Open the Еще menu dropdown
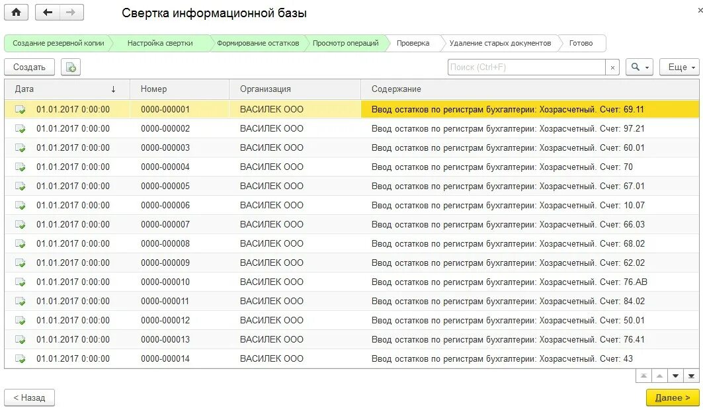This screenshot has height=410, width=703. (x=680, y=67)
